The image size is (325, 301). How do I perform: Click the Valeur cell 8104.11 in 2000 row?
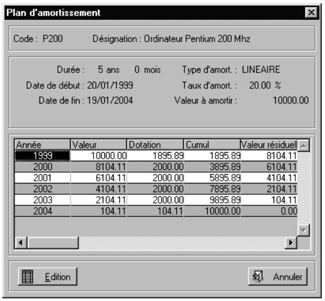pos(98,167)
